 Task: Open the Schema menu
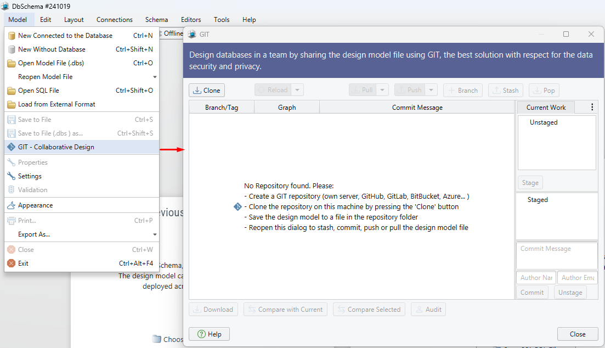tap(156, 20)
